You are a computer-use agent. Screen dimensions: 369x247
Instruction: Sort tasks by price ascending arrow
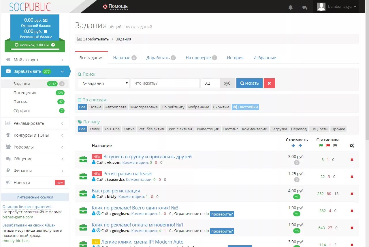pyautogui.click(x=300, y=146)
